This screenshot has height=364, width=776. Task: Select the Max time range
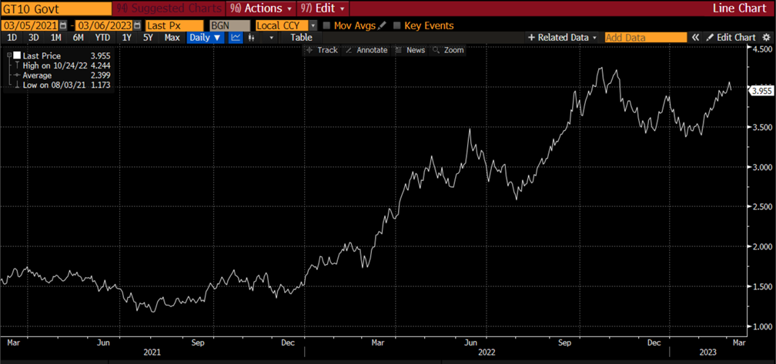pyautogui.click(x=172, y=37)
